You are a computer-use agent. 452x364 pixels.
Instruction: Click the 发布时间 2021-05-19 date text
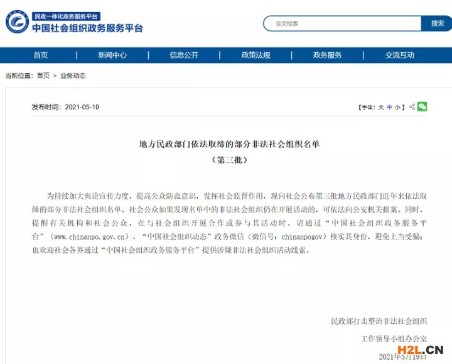pos(65,107)
